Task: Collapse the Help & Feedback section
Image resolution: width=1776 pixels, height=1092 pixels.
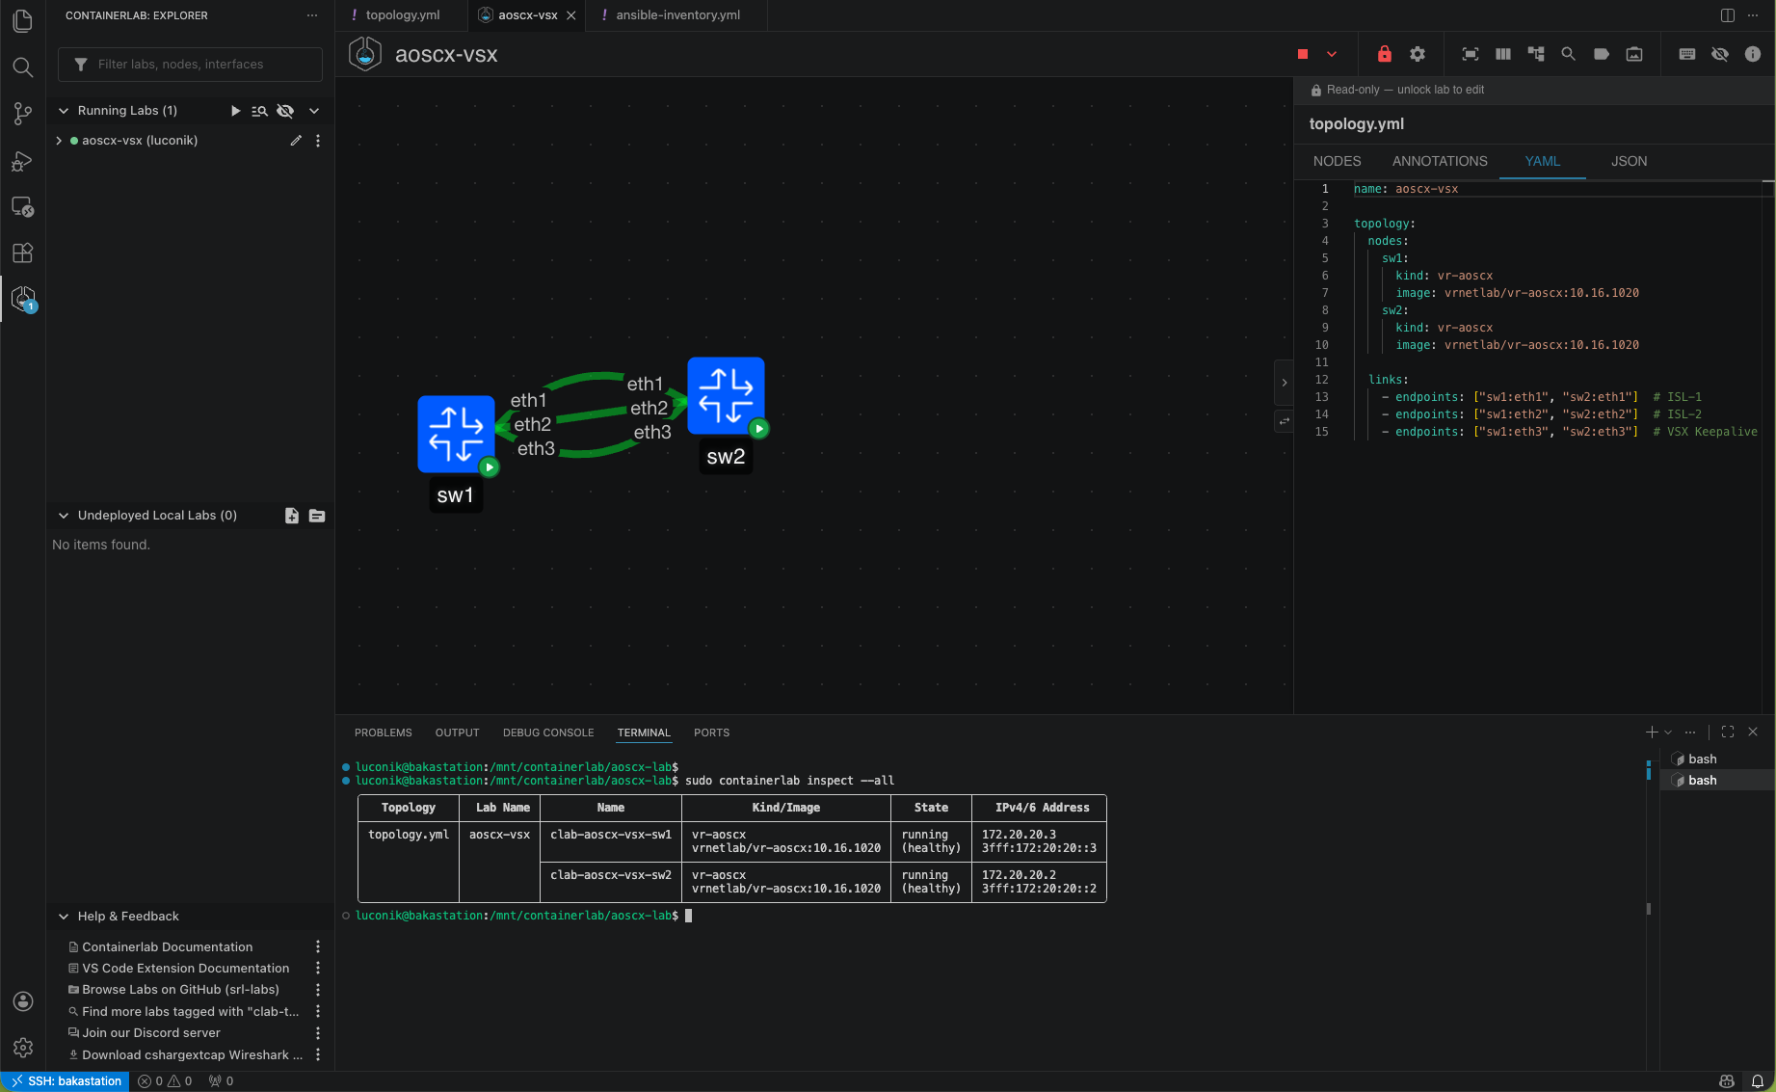Action: 64,917
